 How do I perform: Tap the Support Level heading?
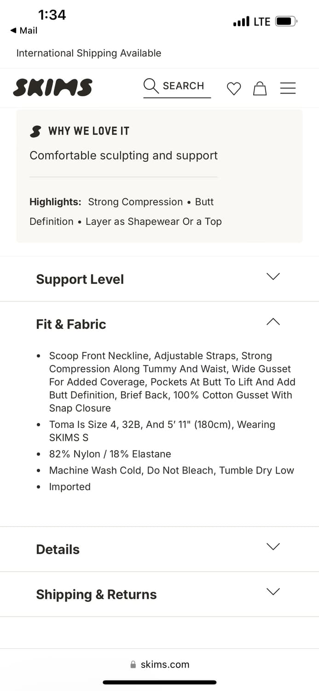tap(80, 279)
